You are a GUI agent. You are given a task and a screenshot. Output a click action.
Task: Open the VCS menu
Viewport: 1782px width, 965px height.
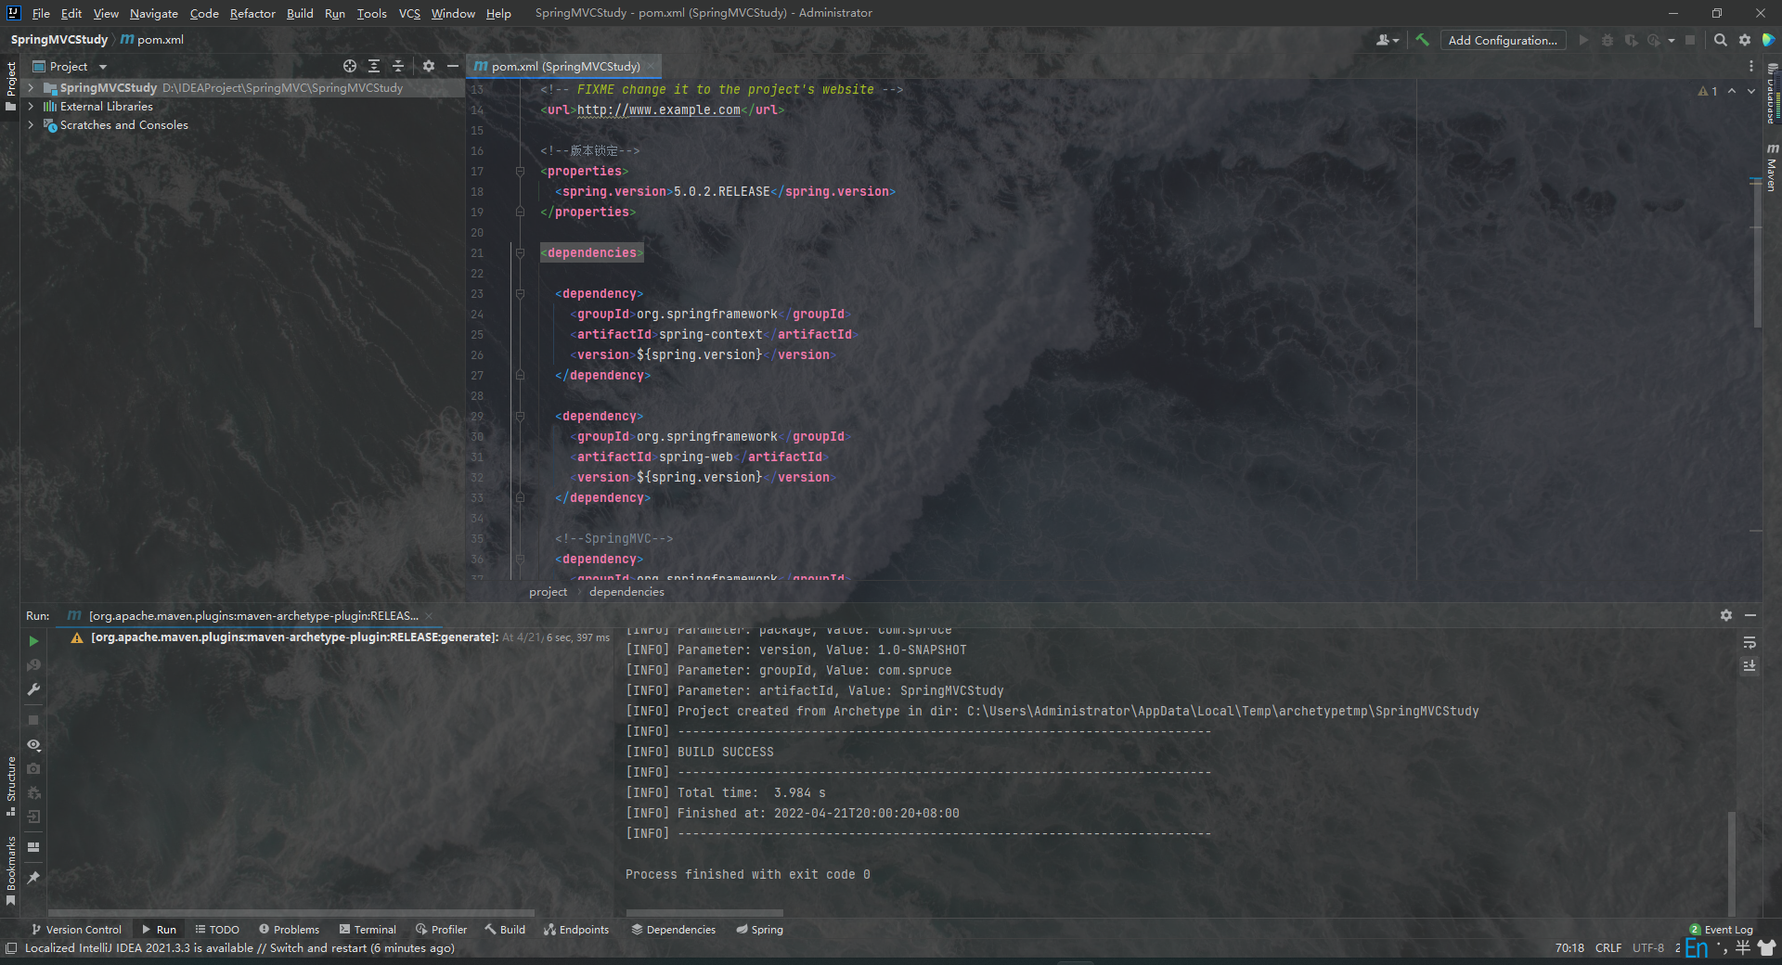(409, 13)
